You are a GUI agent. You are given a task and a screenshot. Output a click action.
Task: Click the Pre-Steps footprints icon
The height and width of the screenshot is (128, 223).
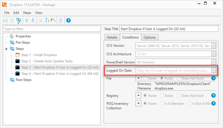12,43
